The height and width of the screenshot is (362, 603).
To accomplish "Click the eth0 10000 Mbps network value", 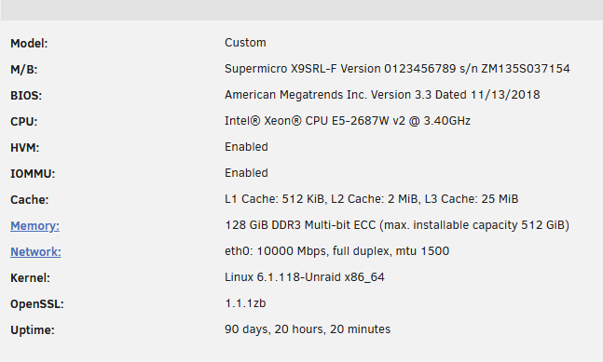I will (336, 251).
